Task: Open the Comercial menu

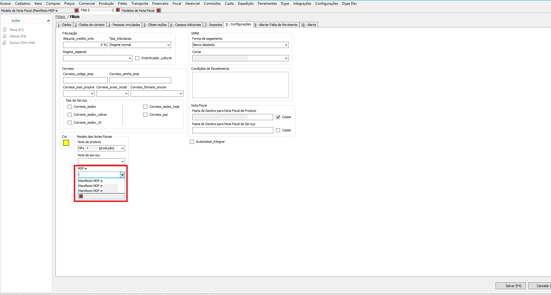Action: click(x=87, y=4)
